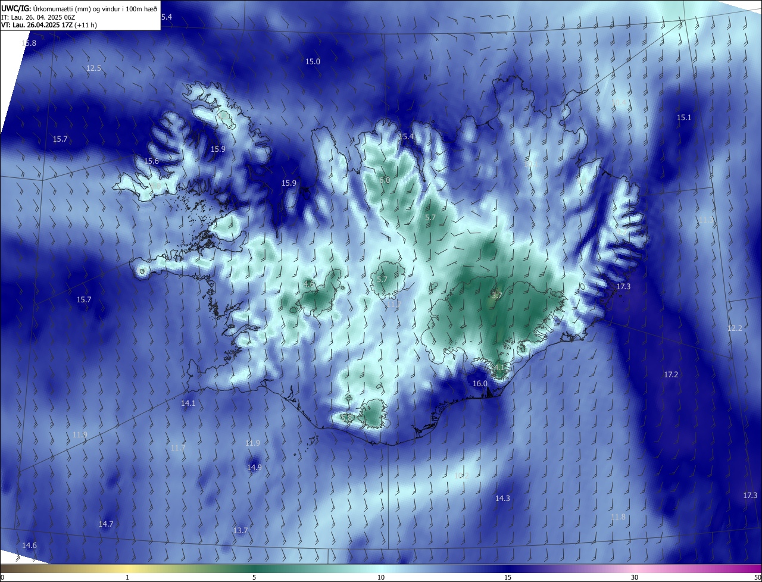Click the 14.6 value on the map
Viewport: 762px width, 582px height.
tap(29, 546)
